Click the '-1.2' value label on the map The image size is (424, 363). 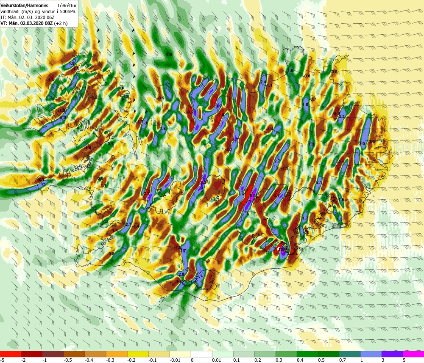[x=94, y=97]
